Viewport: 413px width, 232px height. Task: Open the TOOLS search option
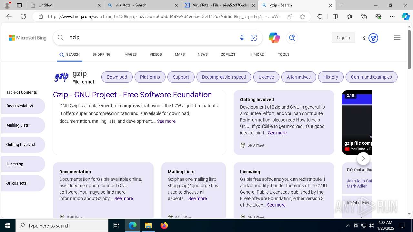click(283, 54)
